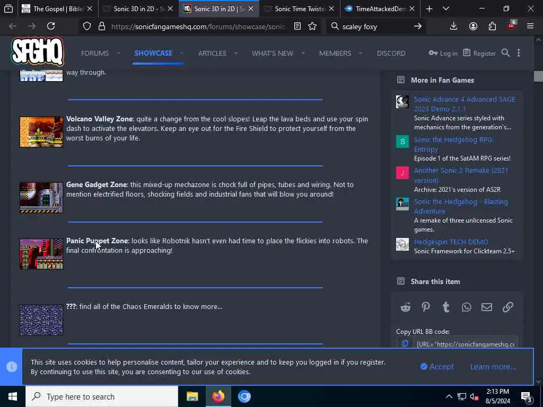Expand the Showcase menu dropdown arrow

[x=181, y=54]
